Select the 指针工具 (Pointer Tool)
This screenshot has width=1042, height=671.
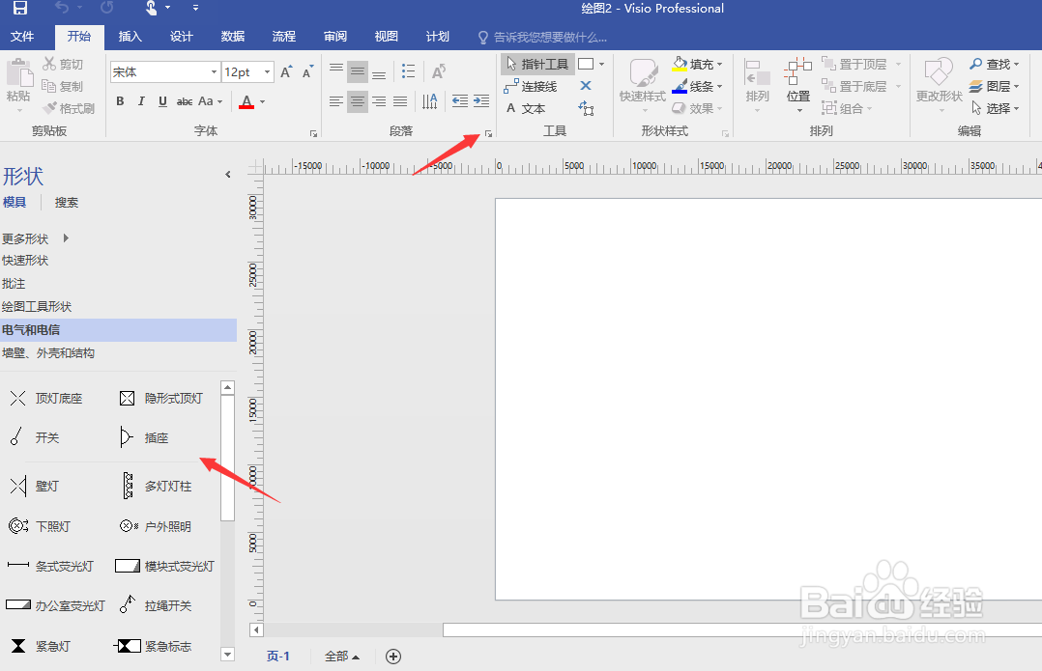pos(536,64)
